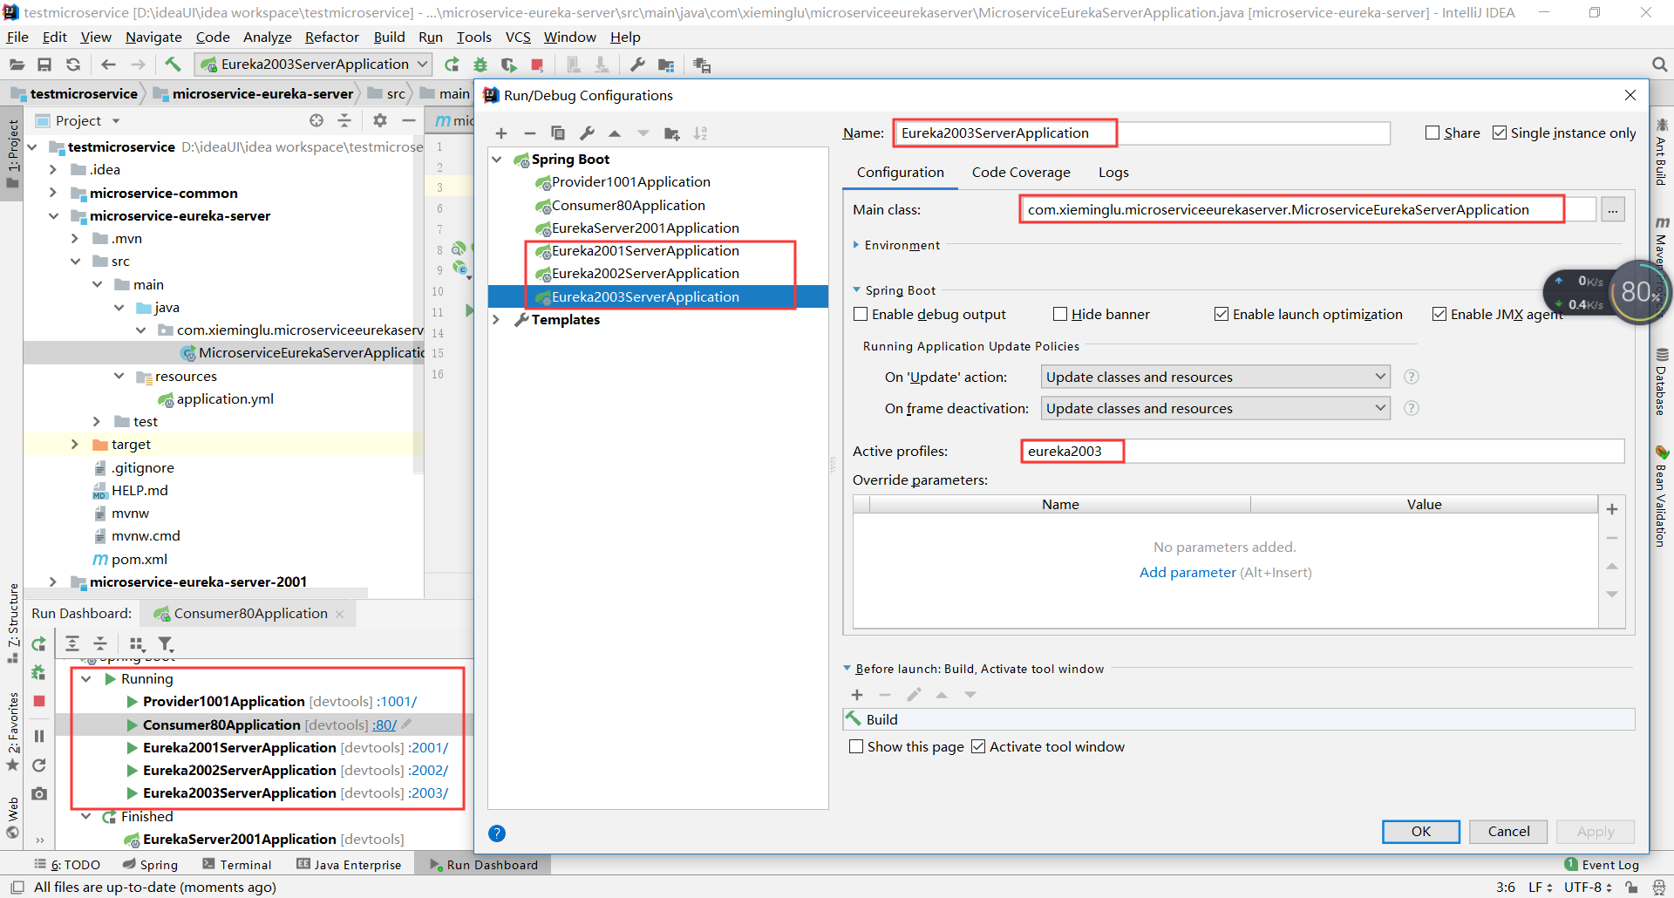The width and height of the screenshot is (1674, 898).
Task: Open Settings via the toolbar wrench icon
Action: [x=637, y=65]
